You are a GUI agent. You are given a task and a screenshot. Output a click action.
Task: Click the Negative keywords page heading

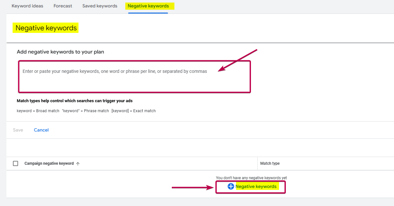click(46, 28)
